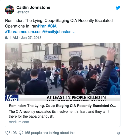Click Caitlin Johnstone's profile avatar
125x138 pixels.
10,10
